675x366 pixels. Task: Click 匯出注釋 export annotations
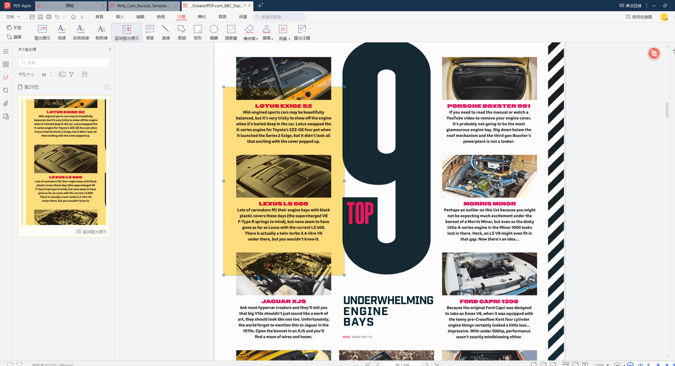[x=302, y=33]
